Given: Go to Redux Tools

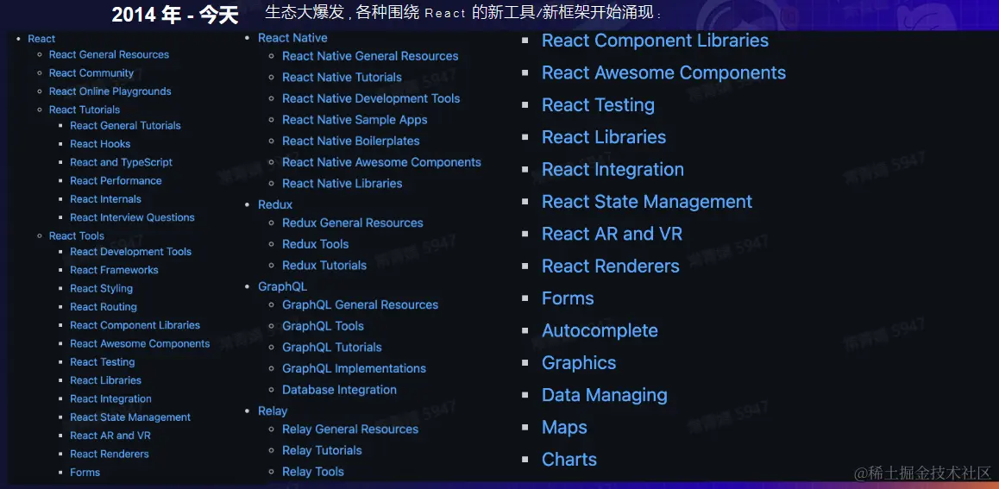Looking at the screenshot, I should pos(316,244).
